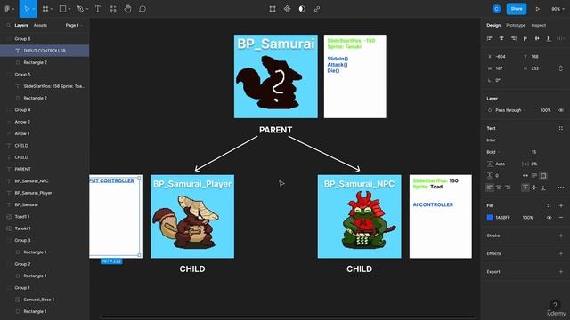Set text vertical align bottom
This screenshot has width=570, height=320.
tap(543, 188)
